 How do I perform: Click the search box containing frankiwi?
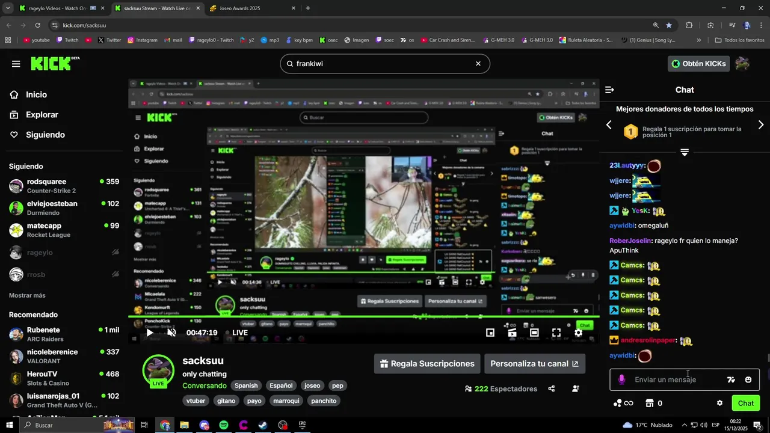(385, 63)
